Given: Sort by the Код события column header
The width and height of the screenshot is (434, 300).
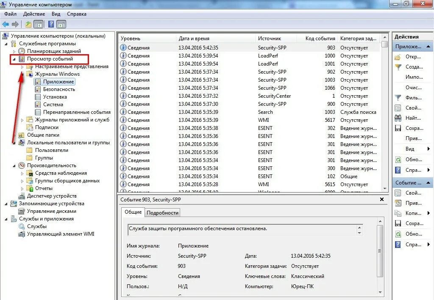Looking at the screenshot, I should point(317,39).
